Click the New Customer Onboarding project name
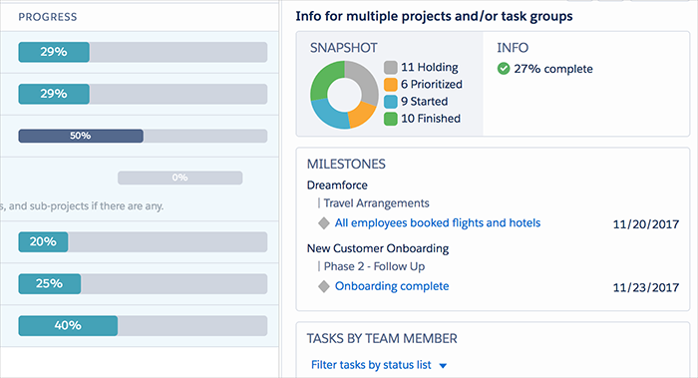 pyautogui.click(x=378, y=248)
